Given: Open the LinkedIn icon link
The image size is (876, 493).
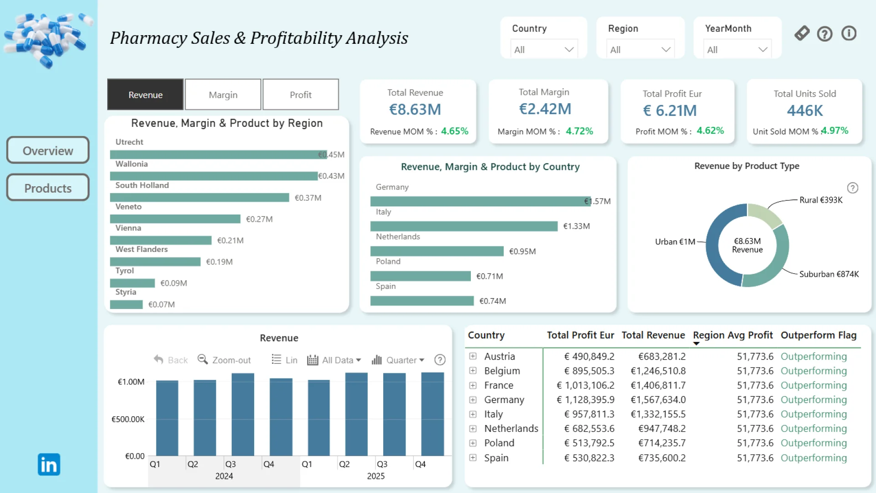Looking at the screenshot, I should [x=49, y=465].
